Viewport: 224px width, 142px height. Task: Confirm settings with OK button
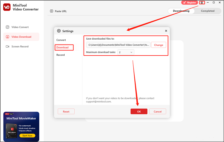pos(139,112)
